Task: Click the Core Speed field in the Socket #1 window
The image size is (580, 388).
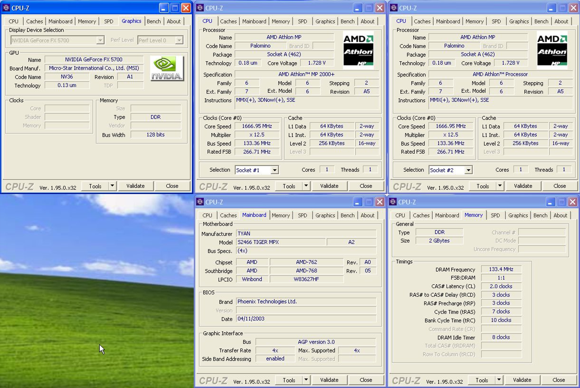Action: tap(257, 126)
